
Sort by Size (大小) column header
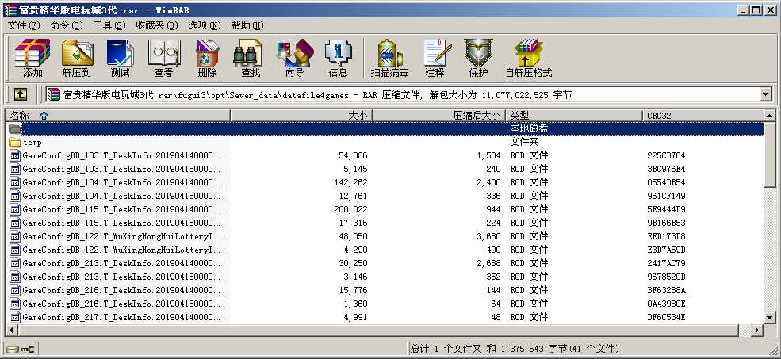[x=301, y=116]
